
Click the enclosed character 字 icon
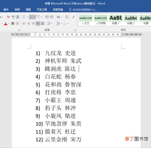click(17, 23)
